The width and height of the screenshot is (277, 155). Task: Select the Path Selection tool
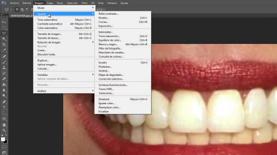[4, 113]
